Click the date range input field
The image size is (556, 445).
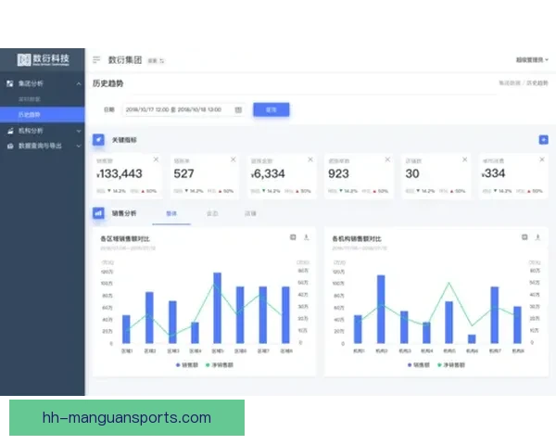point(183,109)
